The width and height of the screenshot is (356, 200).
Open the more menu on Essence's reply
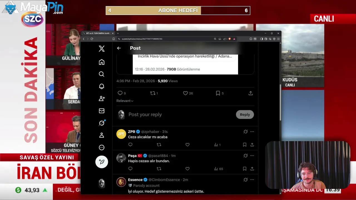pyautogui.click(x=252, y=180)
